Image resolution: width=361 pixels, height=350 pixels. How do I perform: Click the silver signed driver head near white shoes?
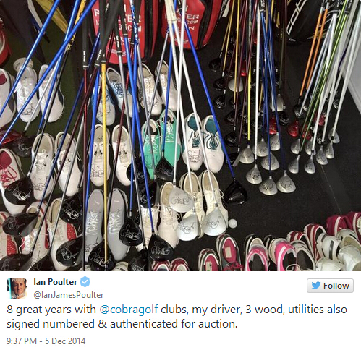pyautogui.click(x=181, y=200)
